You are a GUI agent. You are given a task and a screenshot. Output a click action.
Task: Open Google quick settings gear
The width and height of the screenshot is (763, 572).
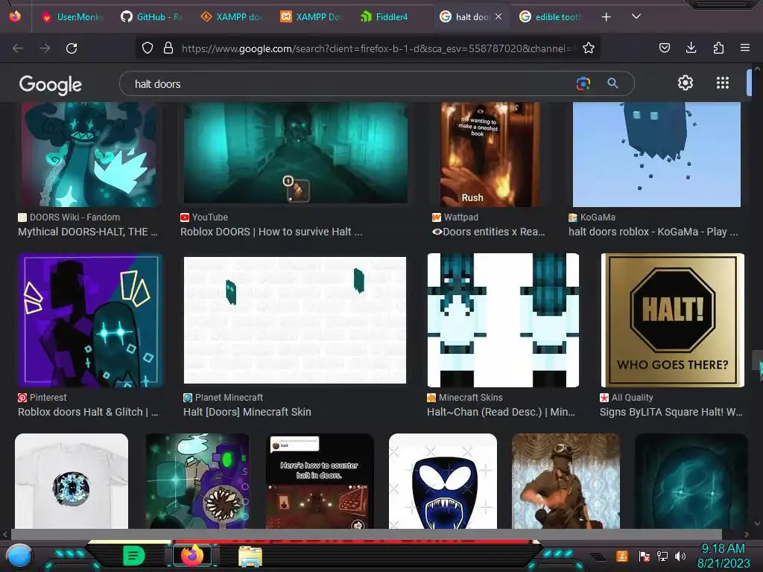click(686, 83)
